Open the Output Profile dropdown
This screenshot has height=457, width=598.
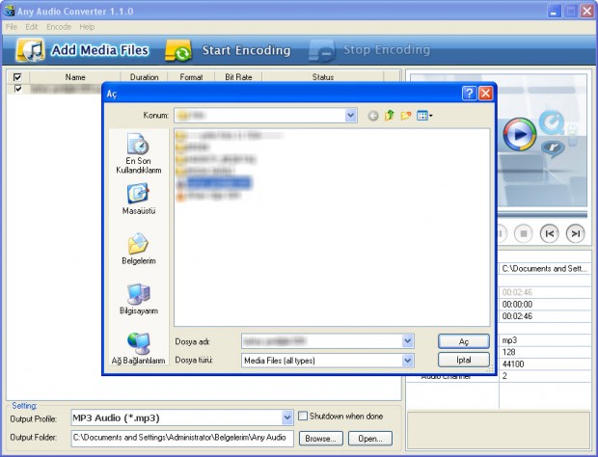coord(287,418)
